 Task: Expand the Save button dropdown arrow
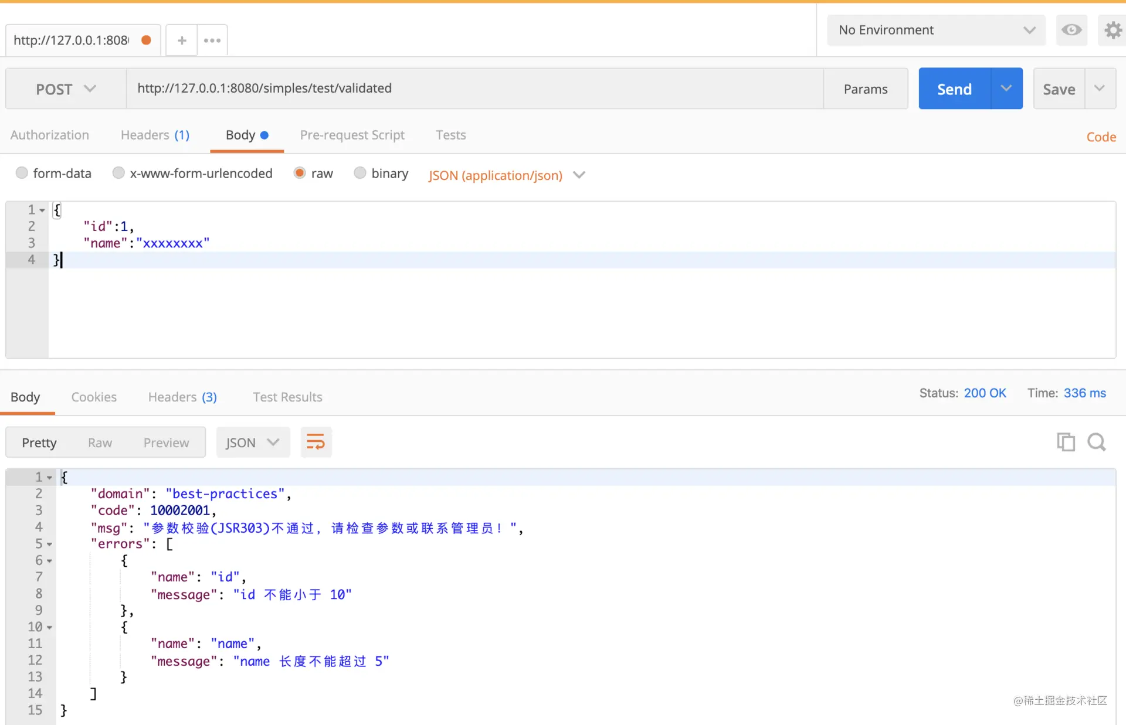tap(1100, 89)
